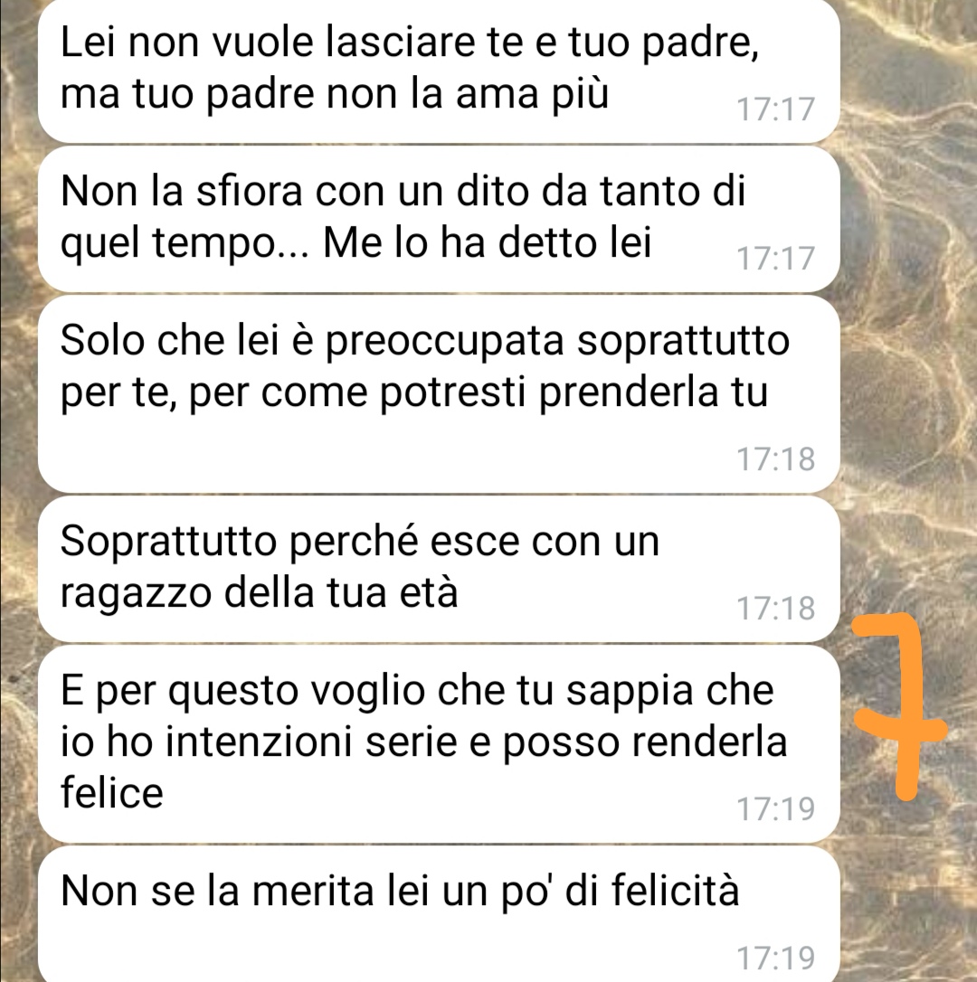
Task: Click text 'ragazzo della tua età'
Action: pyautogui.click(x=259, y=594)
